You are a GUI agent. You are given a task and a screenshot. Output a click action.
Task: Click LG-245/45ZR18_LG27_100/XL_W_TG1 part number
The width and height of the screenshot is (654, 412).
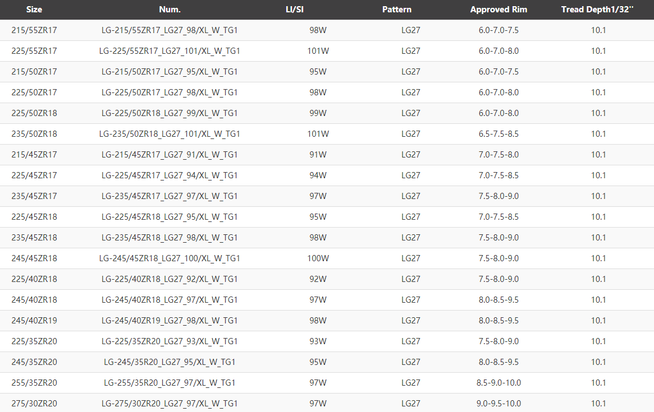coord(170,258)
